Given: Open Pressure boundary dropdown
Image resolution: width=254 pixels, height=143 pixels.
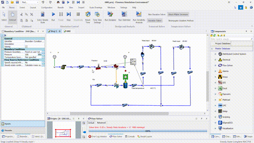Looking at the screenshot, I should coord(43,52).
